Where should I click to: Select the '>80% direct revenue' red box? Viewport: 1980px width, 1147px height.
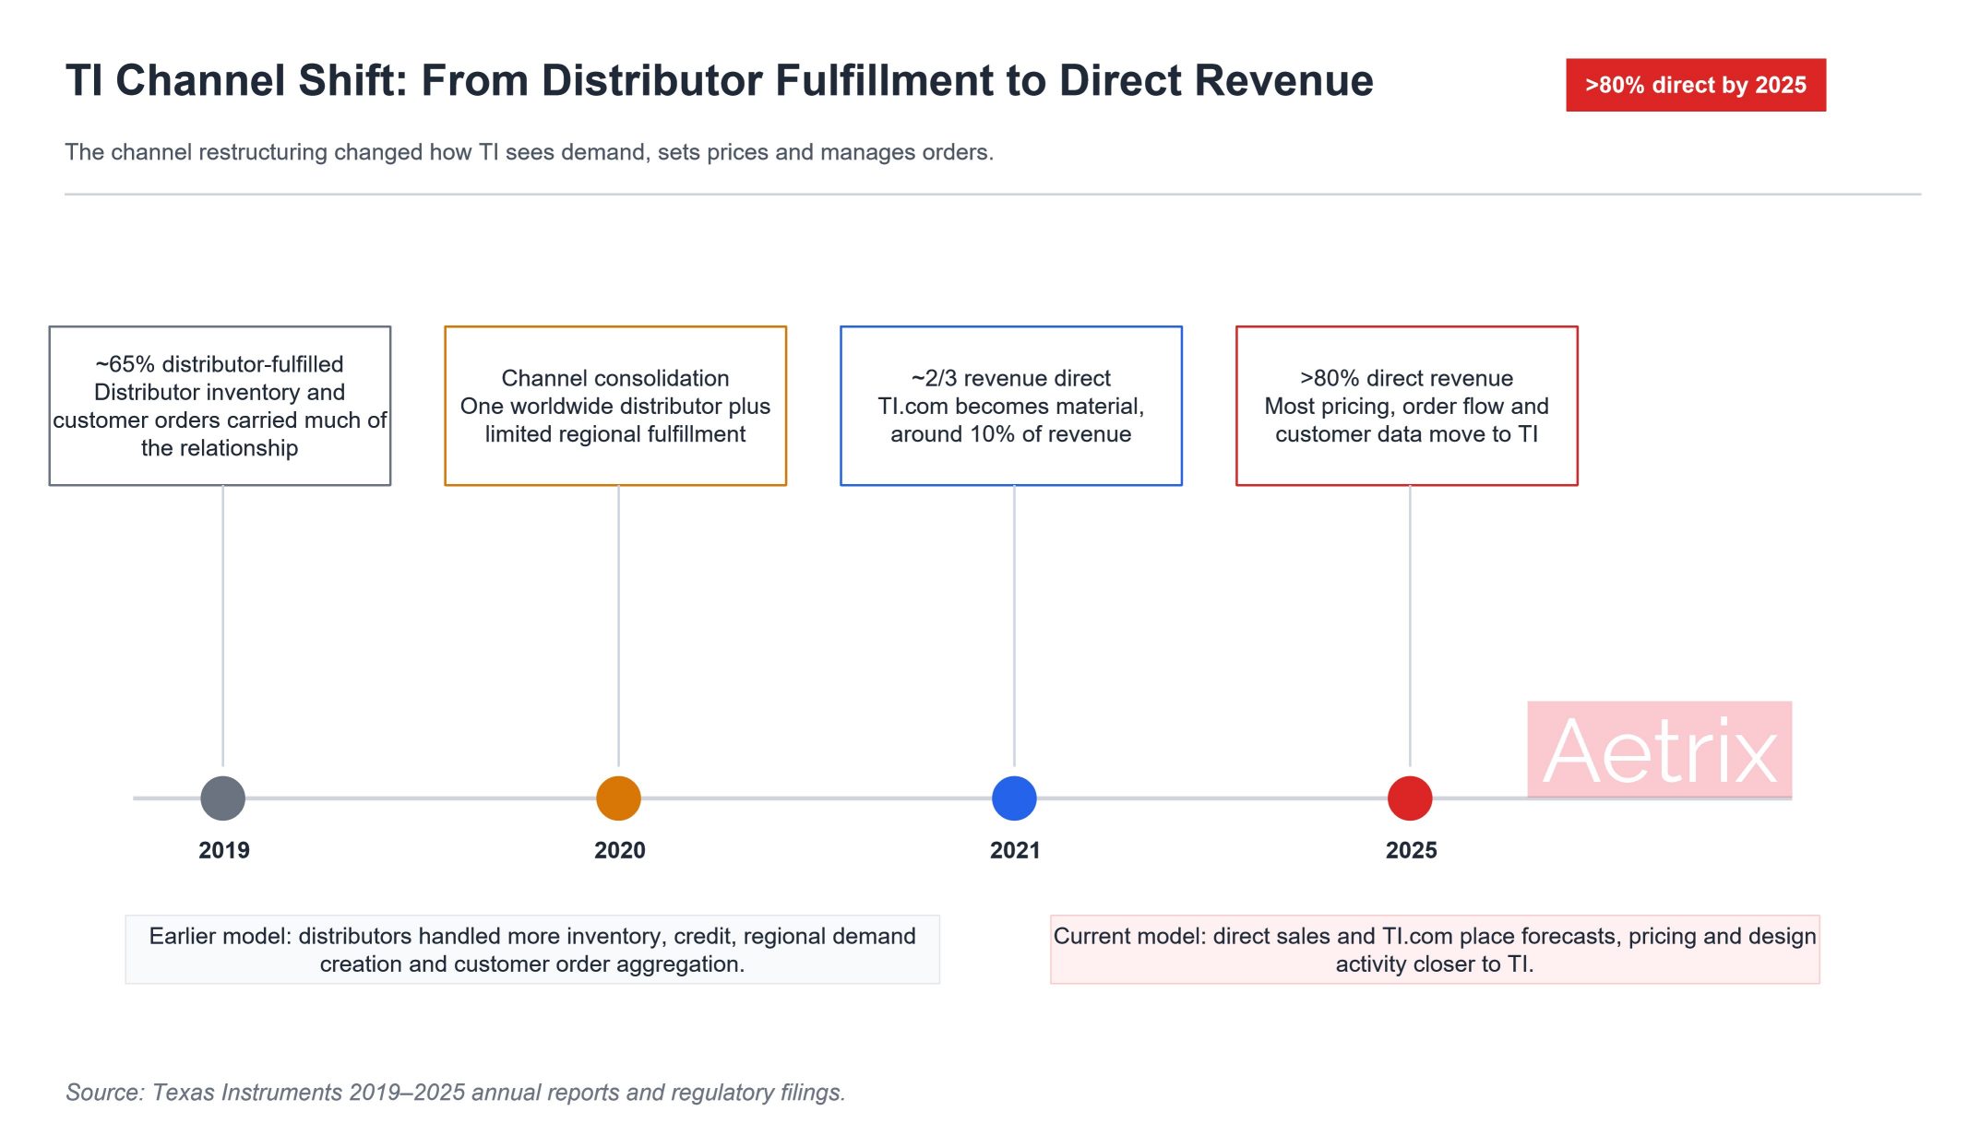pos(1407,406)
